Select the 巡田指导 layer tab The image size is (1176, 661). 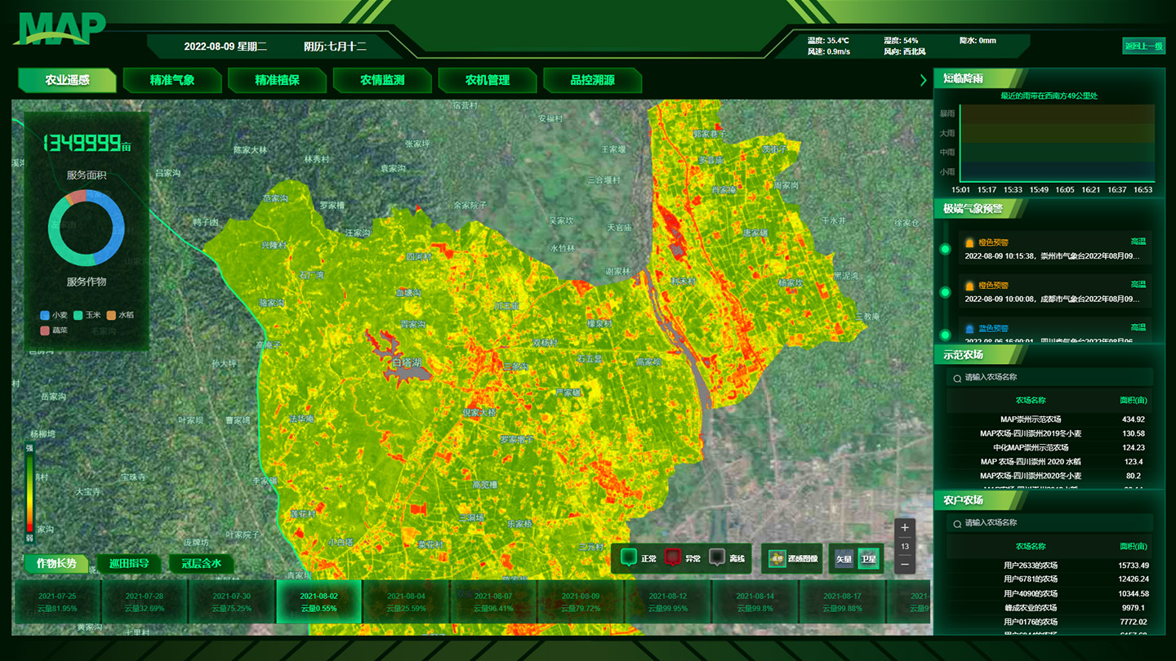[x=129, y=563]
